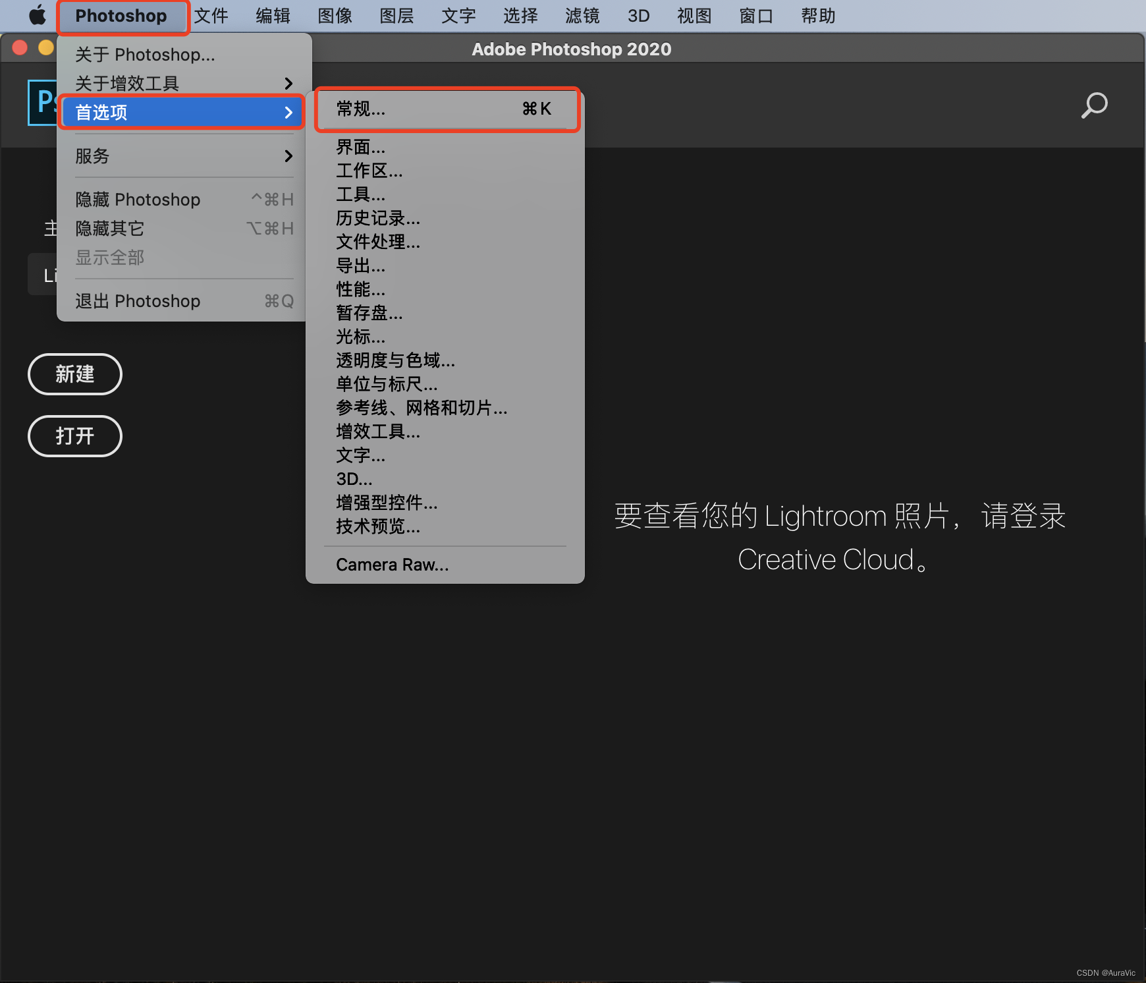Open the 选择 menu
Viewport: 1146px width, 983px height.
click(520, 16)
